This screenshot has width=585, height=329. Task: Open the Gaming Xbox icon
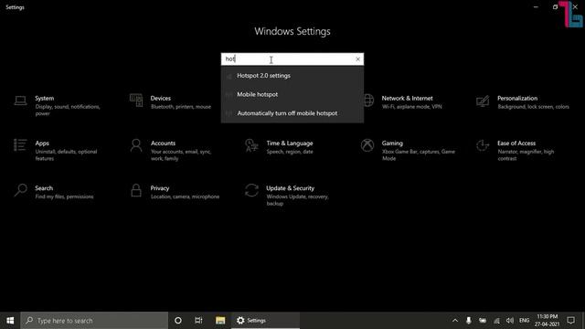367,145
